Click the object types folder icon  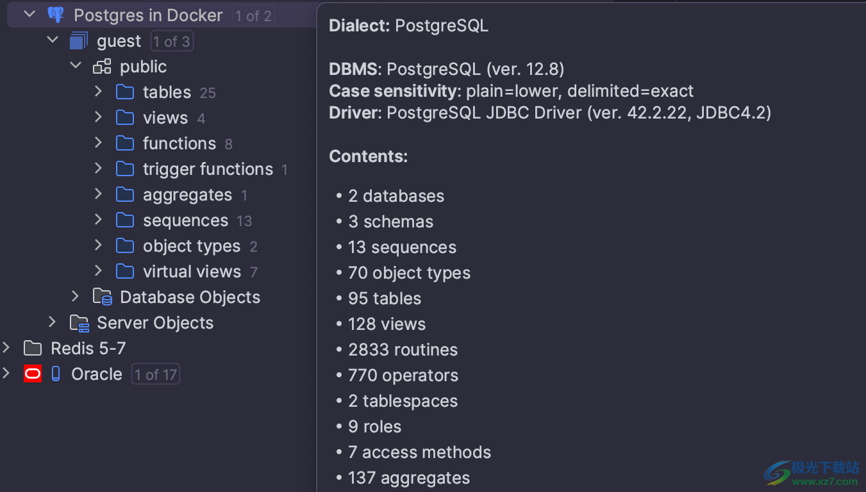[125, 246]
